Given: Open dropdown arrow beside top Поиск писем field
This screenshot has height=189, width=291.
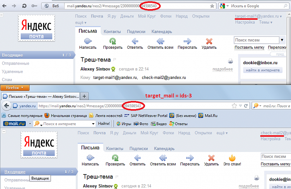Looking at the screenshot, I should click(x=282, y=40).
